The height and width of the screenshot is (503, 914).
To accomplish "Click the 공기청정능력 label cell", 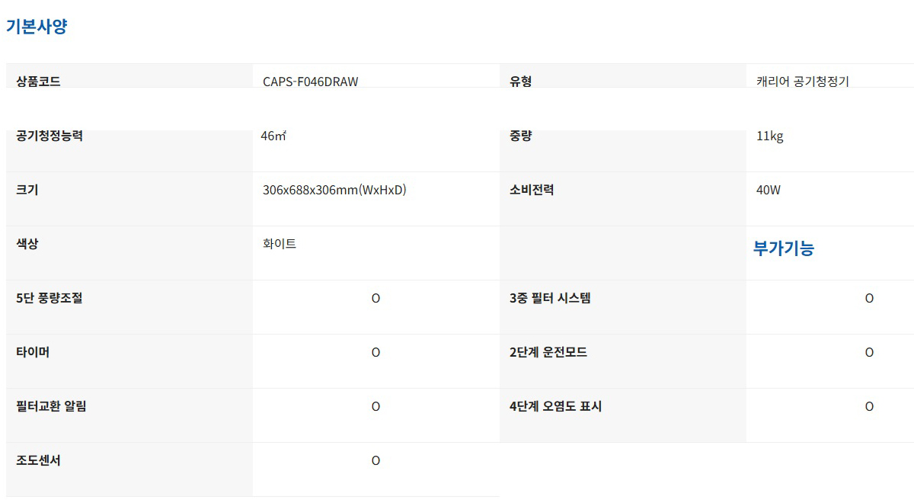I will [50, 136].
